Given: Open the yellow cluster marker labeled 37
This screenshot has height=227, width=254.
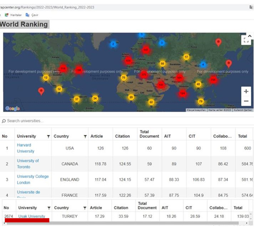Looking at the screenshot, I should pyautogui.click(x=77, y=99).
